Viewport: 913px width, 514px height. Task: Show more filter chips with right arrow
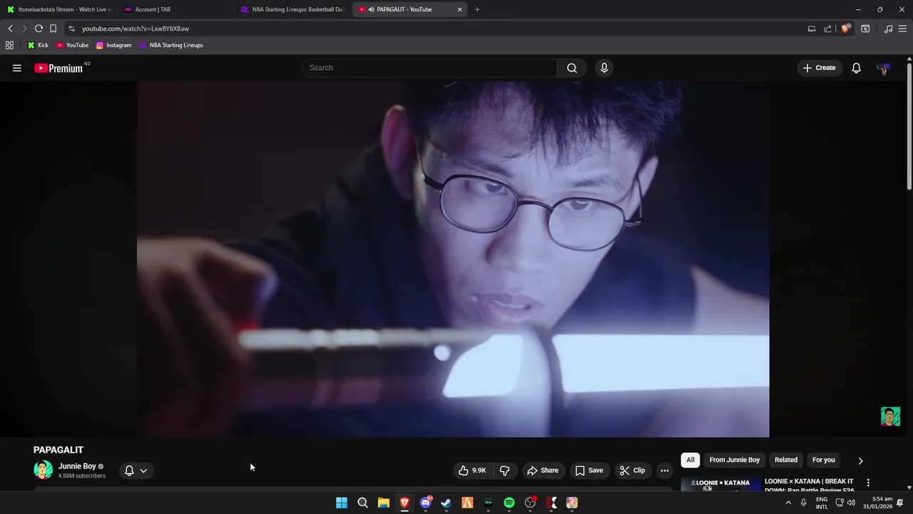point(860,460)
